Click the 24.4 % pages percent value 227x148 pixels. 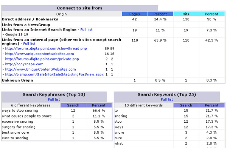click(x=160, y=19)
